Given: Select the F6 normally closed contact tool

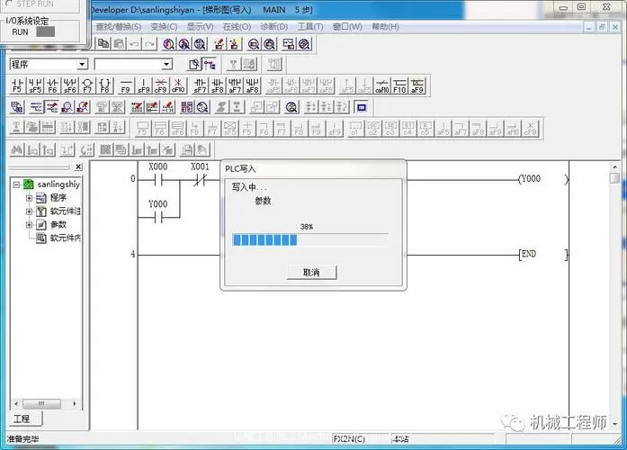Looking at the screenshot, I should coord(52,85).
